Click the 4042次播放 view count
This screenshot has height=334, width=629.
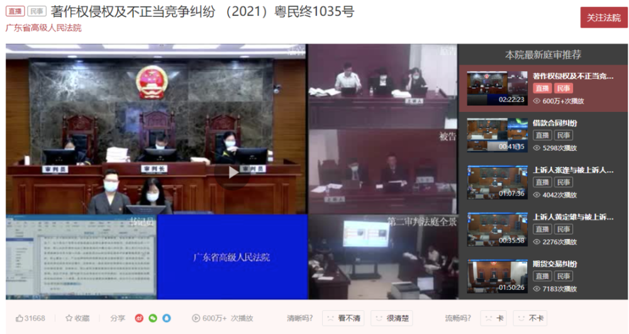coord(560,195)
